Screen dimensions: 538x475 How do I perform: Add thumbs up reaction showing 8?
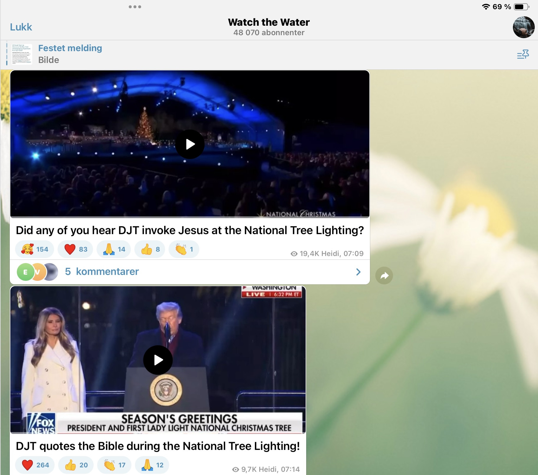pos(150,249)
